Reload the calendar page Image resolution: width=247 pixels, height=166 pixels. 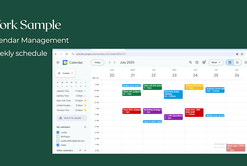pyautogui.click(x=66, y=54)
